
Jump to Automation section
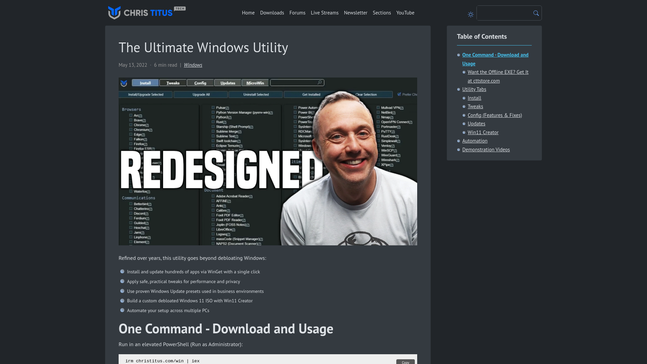[475, 141]
